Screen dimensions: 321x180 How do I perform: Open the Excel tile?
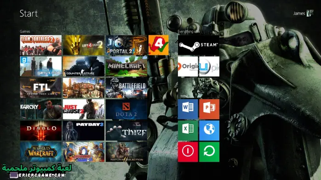point(188,130)
